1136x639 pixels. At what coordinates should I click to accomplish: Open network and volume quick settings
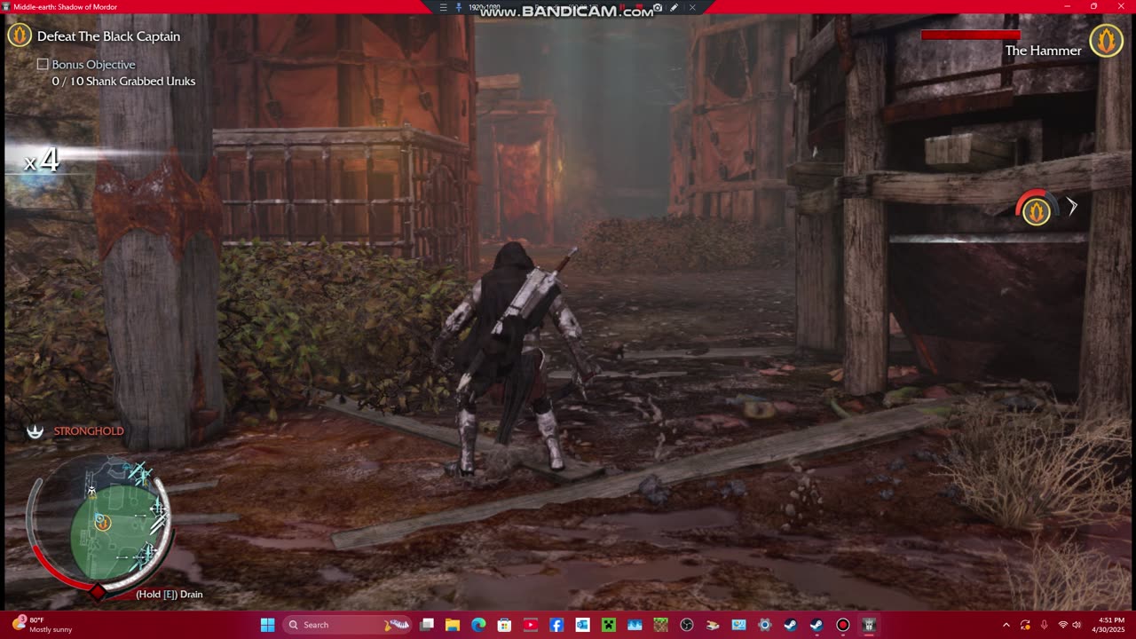coord(1069,625)
